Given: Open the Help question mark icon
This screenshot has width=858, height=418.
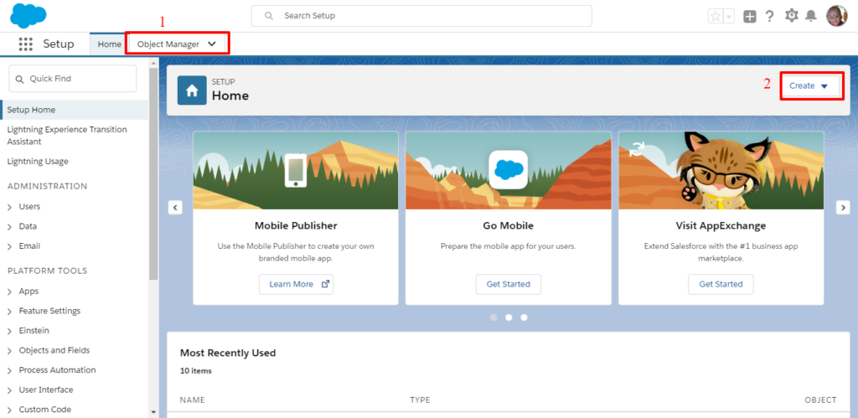Looking at the screenshot, I should coord(769,16).
